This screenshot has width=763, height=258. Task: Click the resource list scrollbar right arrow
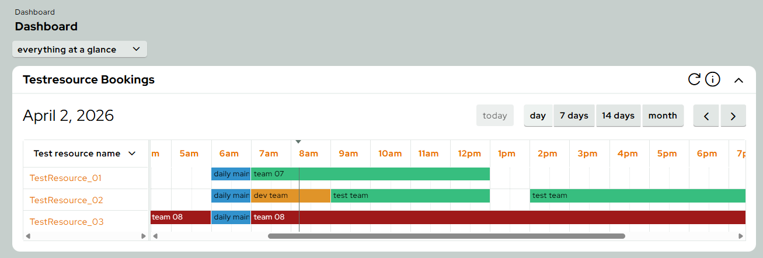tap(144, 236)
